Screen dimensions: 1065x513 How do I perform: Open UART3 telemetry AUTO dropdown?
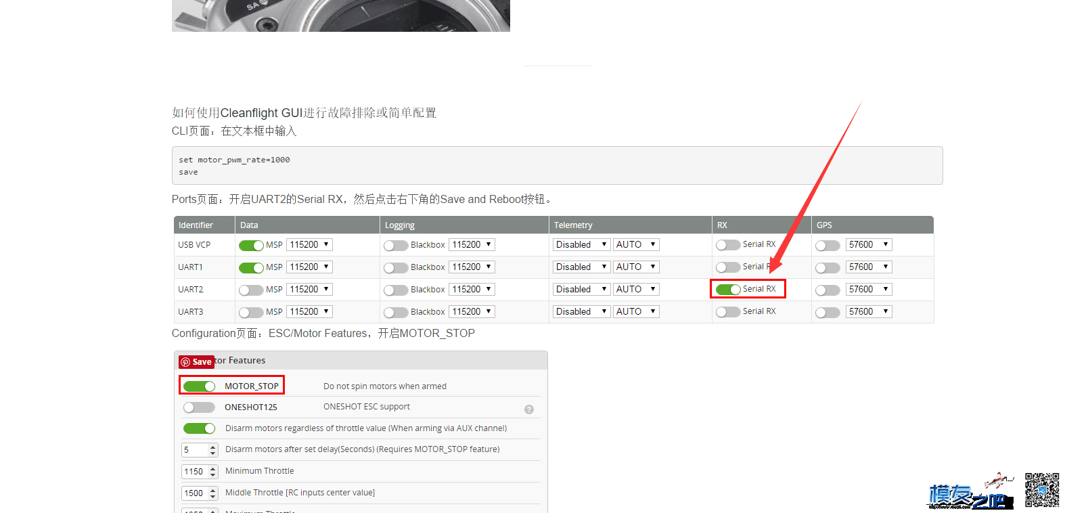click(636, 311)
